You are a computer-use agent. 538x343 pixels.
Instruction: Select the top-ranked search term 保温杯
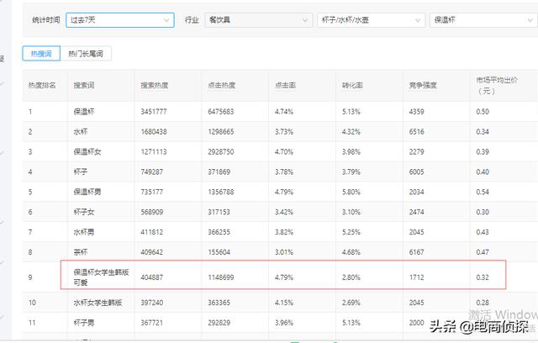(84, 111)
